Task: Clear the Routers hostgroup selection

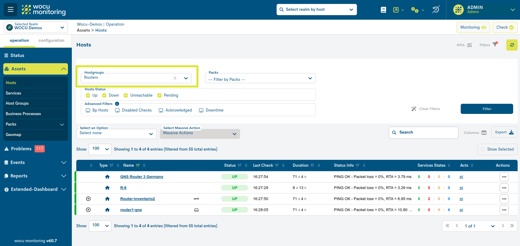Action: coord(175,78)
